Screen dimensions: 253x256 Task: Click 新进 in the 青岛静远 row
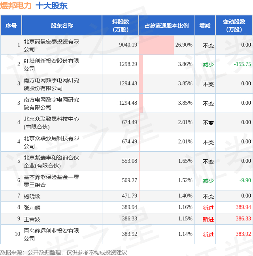[x=208, y=235]
